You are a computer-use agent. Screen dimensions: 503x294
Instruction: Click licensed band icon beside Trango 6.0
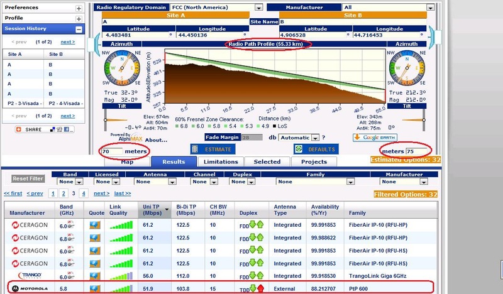(x=71, y=276)
